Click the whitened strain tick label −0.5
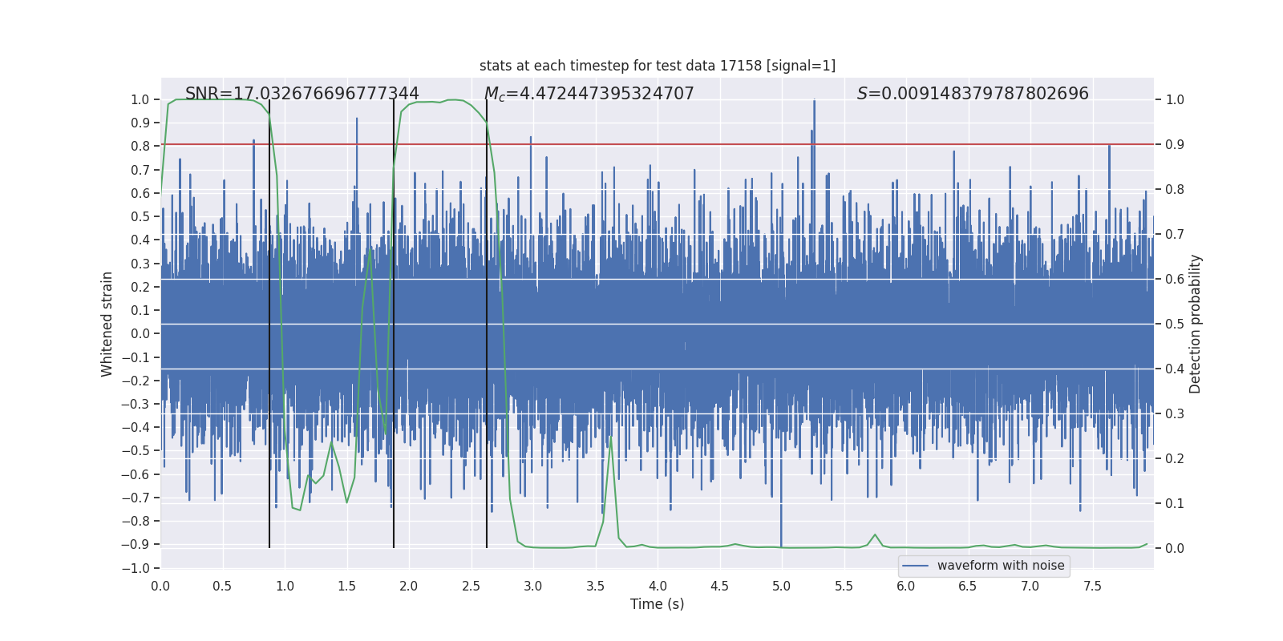Image resolution: width=1283 pixels, height=641 pixels. point(136,450)
